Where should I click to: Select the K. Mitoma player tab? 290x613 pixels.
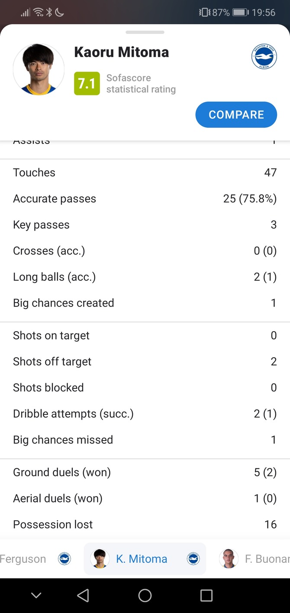point(142,559)
